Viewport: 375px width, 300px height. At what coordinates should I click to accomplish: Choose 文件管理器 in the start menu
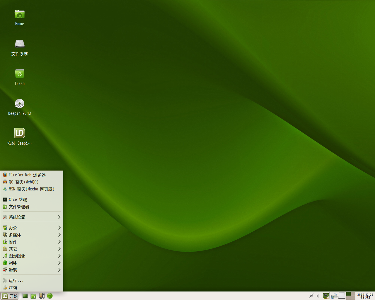point(32,207)
